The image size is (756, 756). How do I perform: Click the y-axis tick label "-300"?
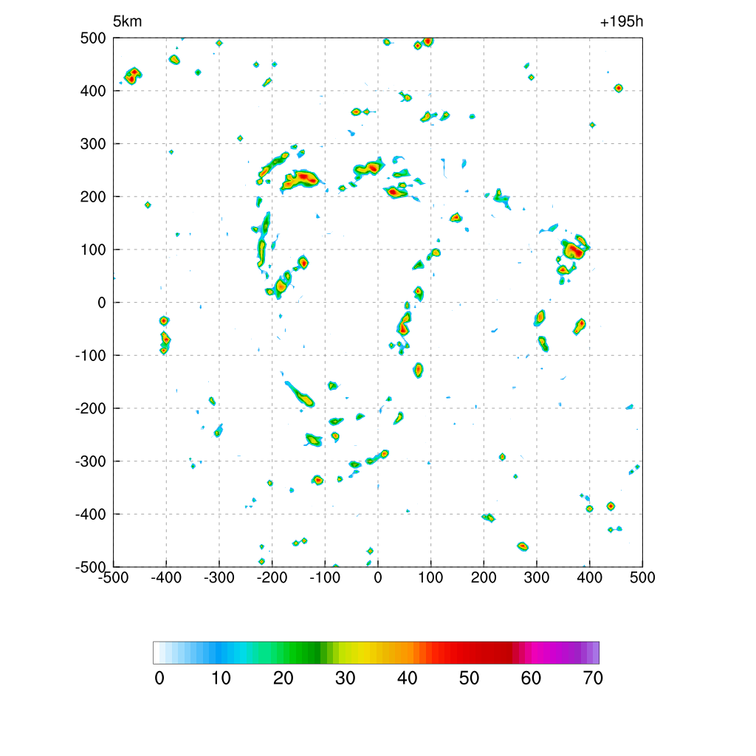(x=90, y=462)
